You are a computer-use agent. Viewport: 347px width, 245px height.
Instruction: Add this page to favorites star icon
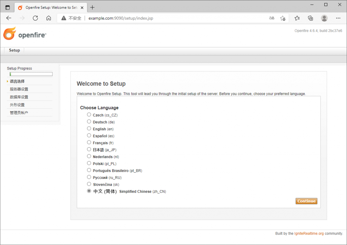point(283,18)
